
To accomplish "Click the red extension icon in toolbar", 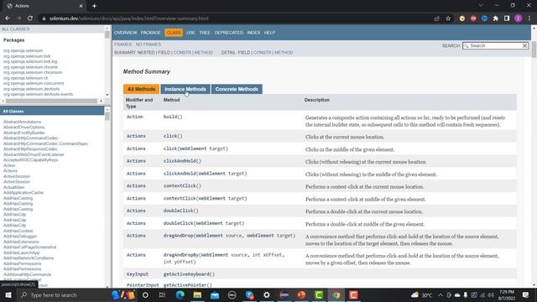I will point(473,18).
